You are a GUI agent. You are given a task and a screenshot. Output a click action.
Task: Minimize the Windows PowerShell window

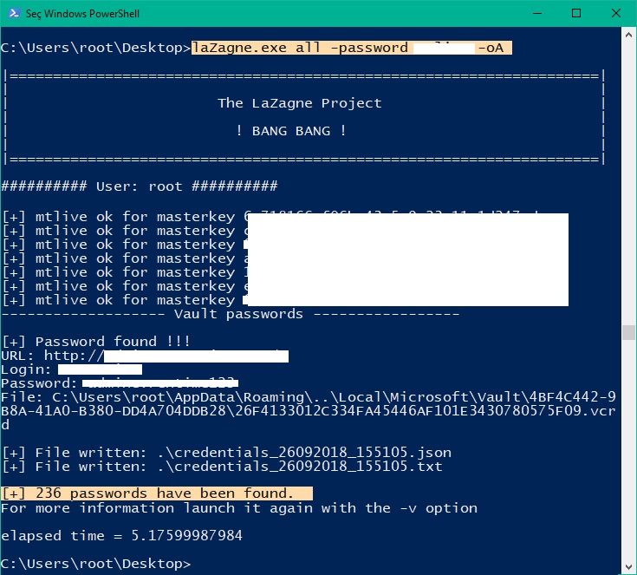click(537, 13)
